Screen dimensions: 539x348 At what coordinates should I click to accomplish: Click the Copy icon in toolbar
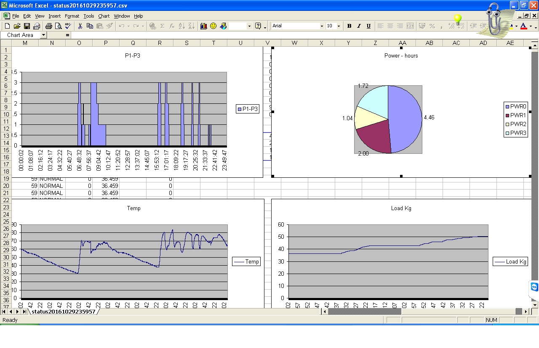90,26
